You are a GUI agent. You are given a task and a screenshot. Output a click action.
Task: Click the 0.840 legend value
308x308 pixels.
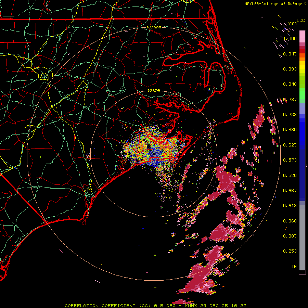point(290,84)
